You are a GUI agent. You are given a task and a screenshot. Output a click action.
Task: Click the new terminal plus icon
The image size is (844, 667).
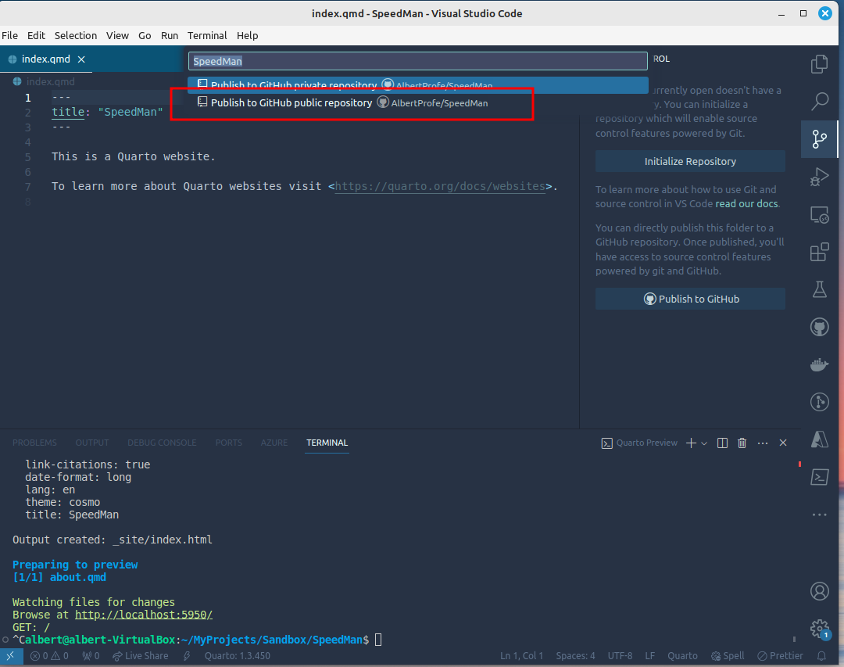[691, 443]
